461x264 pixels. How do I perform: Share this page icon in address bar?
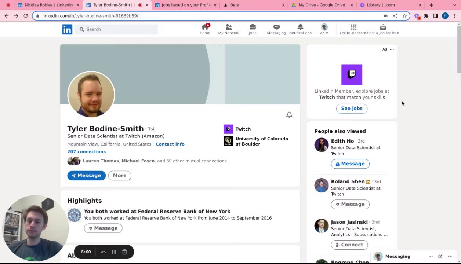tap(395, 16)
